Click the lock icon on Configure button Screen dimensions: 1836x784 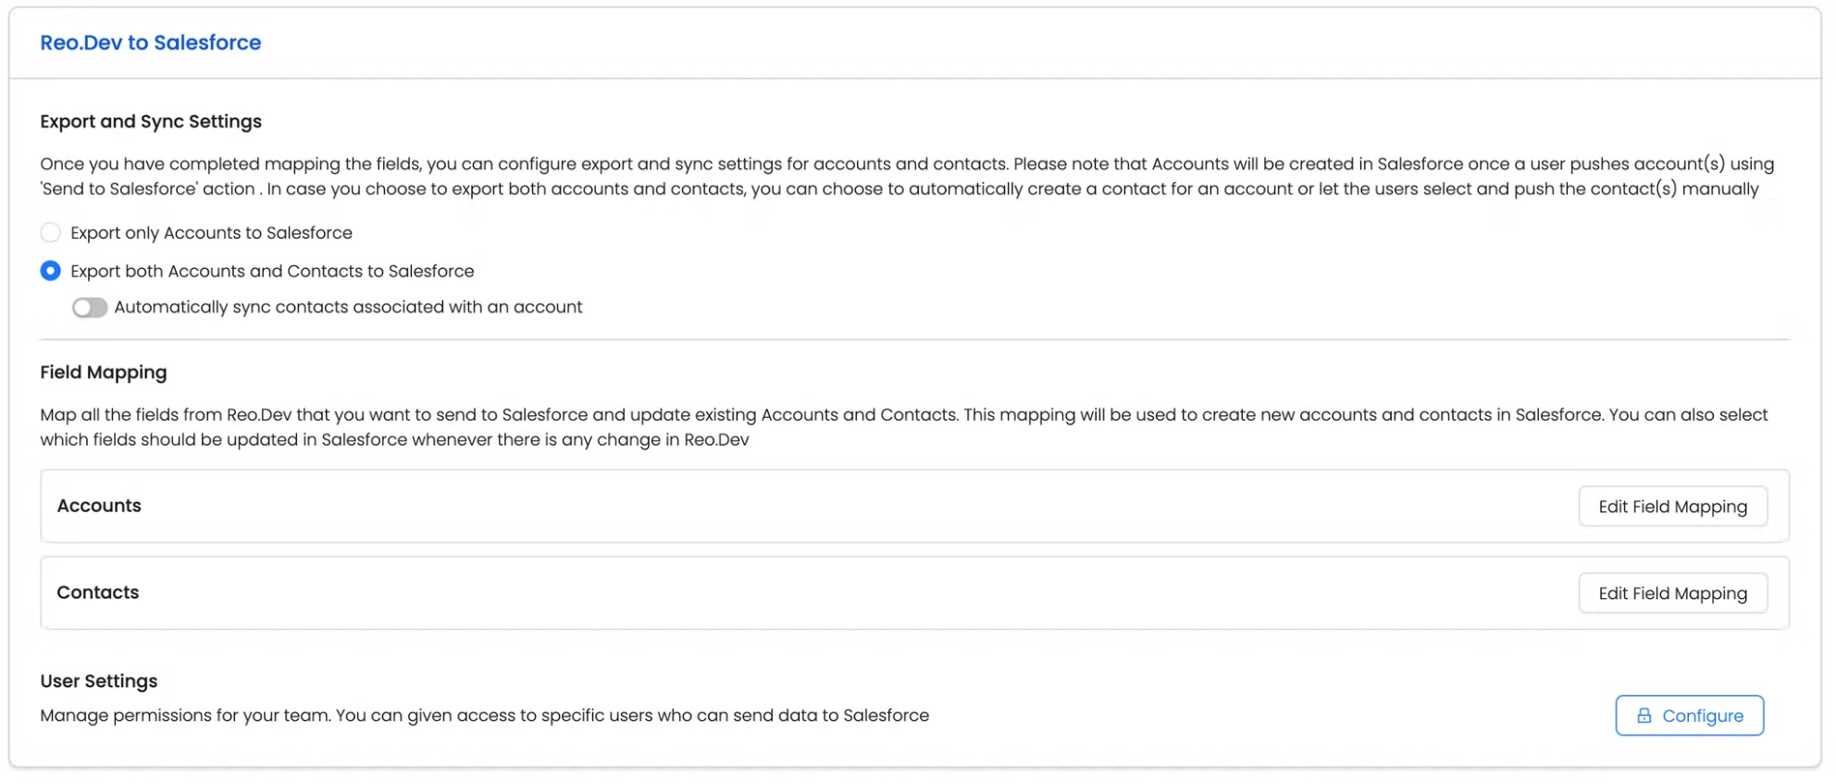1644,716
